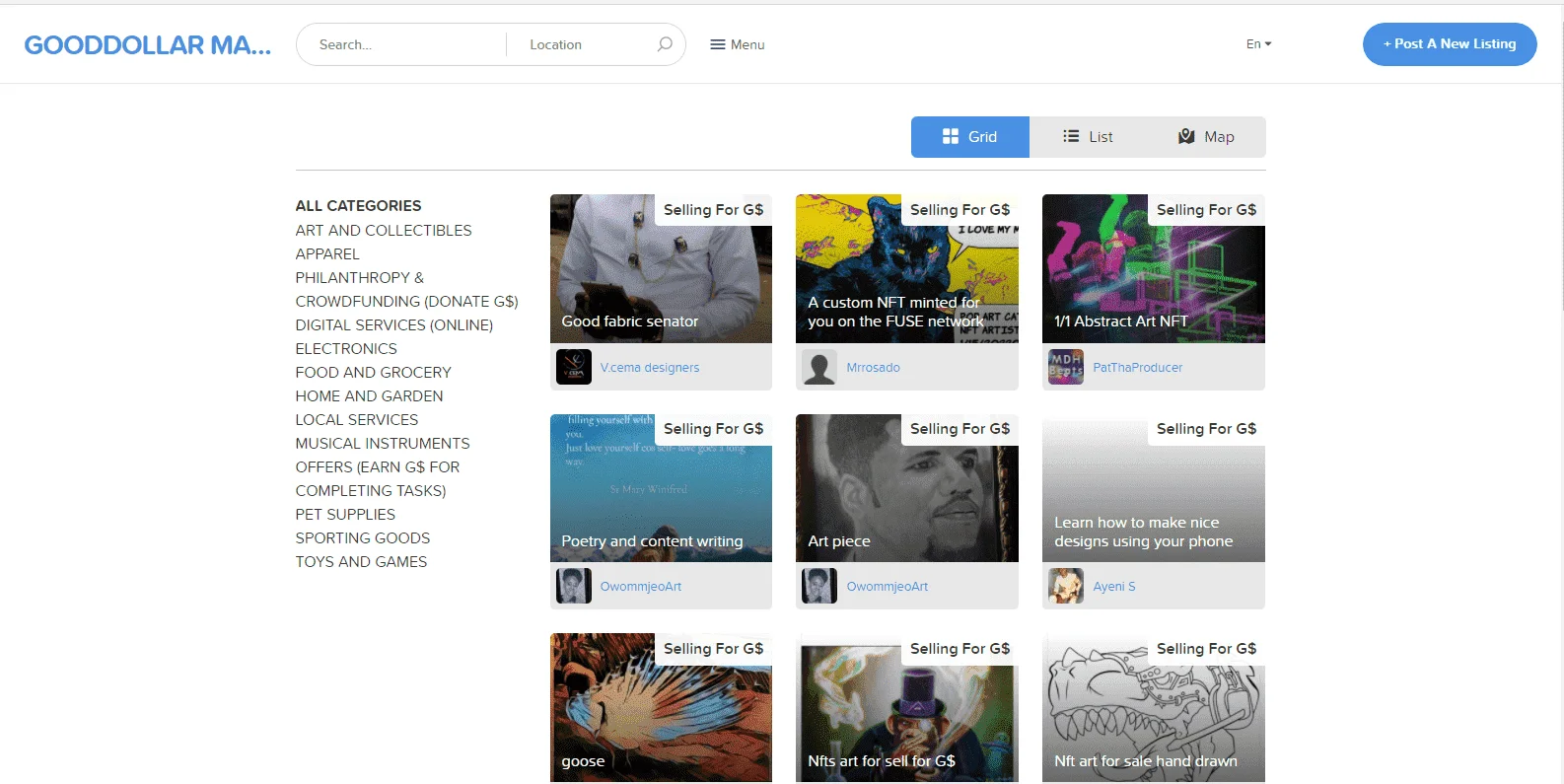Screen dimensions: 1564x784
Task: Open Nfts art for sell listing
Action: 907,707
